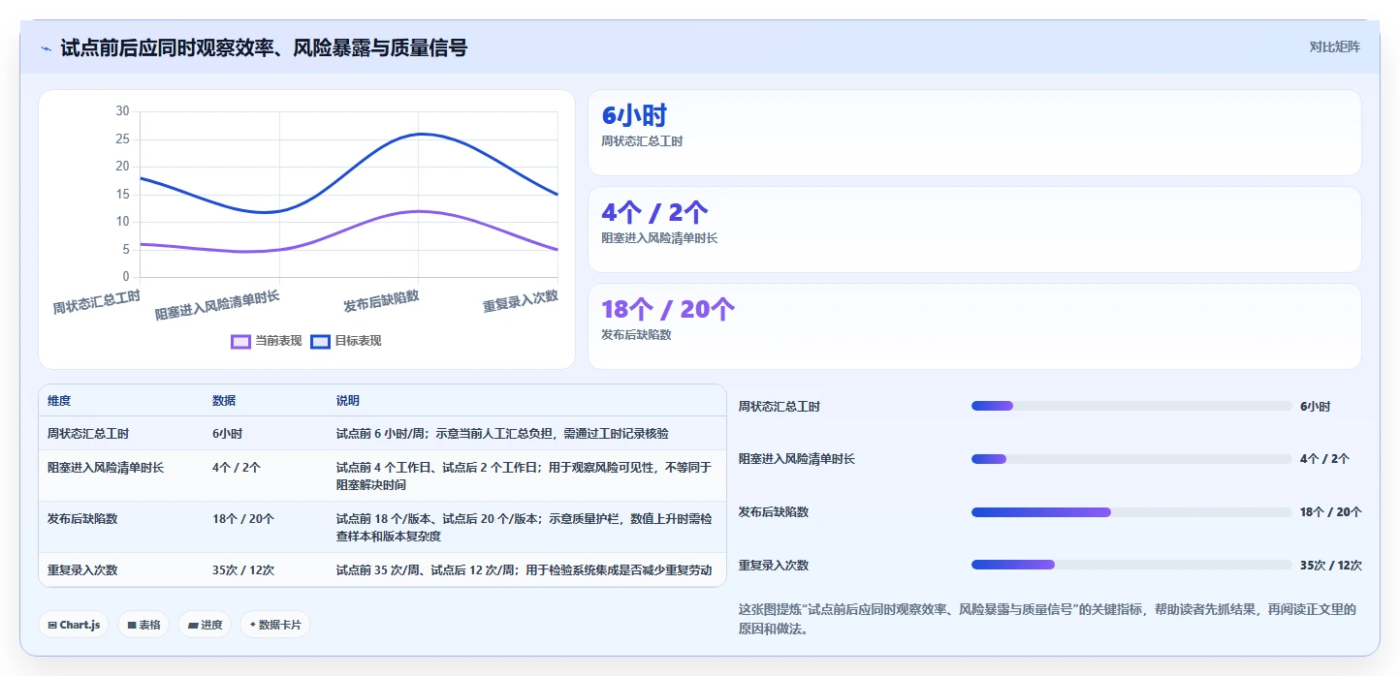Click the 数据卡片 chip sparkle icon

252,625
